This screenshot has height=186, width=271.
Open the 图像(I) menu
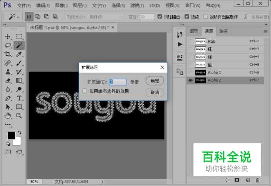pos(61,6)
